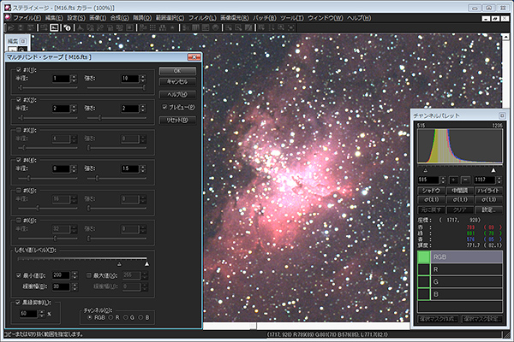Image resolution: width=514 pixels, height=342 pixels.
Task: Click the ハイライト button
Action: (488, 191)
